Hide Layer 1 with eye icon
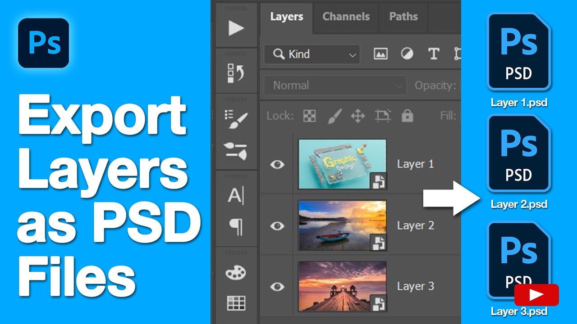Screen dimensions: 577x324 tap(277, 164)
